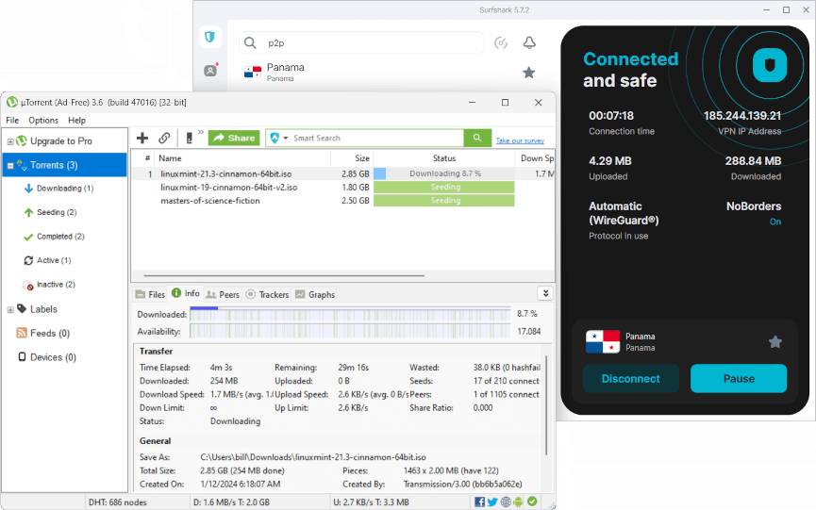Show more toolbar items chevron
Screen dimensions: 816x510
click(x=201, y=133)
